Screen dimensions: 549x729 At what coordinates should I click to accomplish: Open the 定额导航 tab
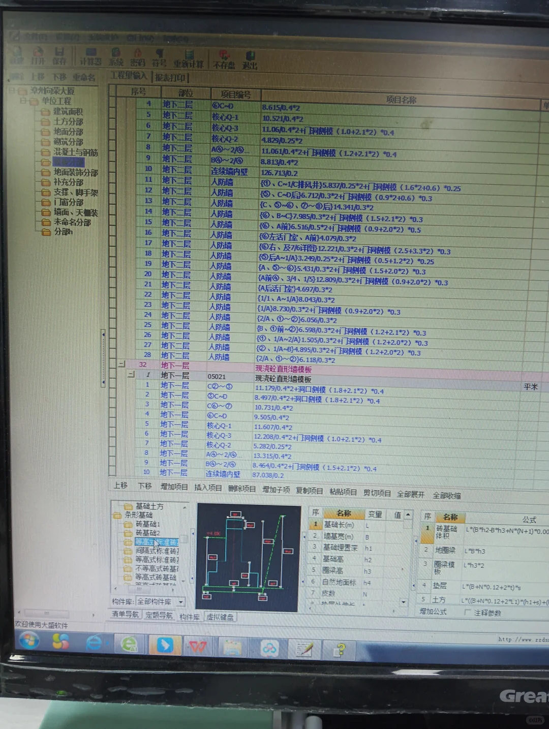point(159,615)
